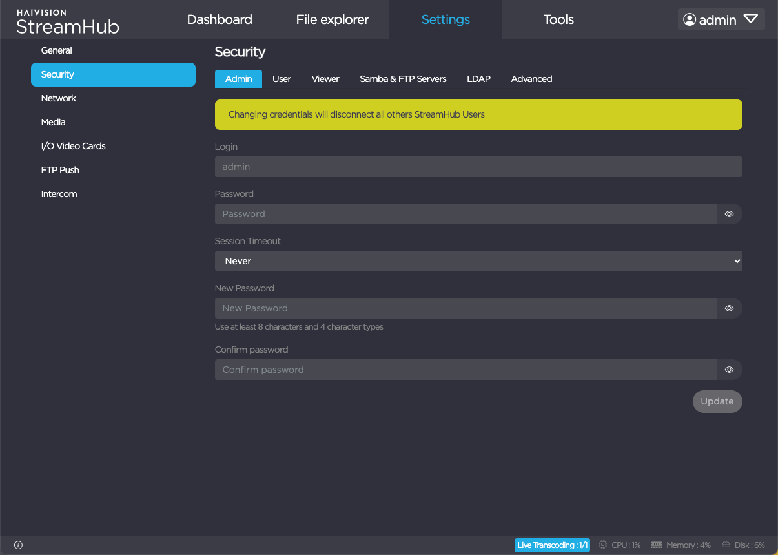Open the File explorer page
Image resolution: width=778 pixels, height=555 pixels.
tap(333, 19)
